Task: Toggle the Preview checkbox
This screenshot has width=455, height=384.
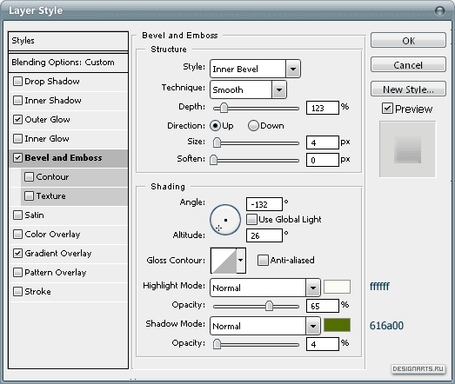Action: 387,109
